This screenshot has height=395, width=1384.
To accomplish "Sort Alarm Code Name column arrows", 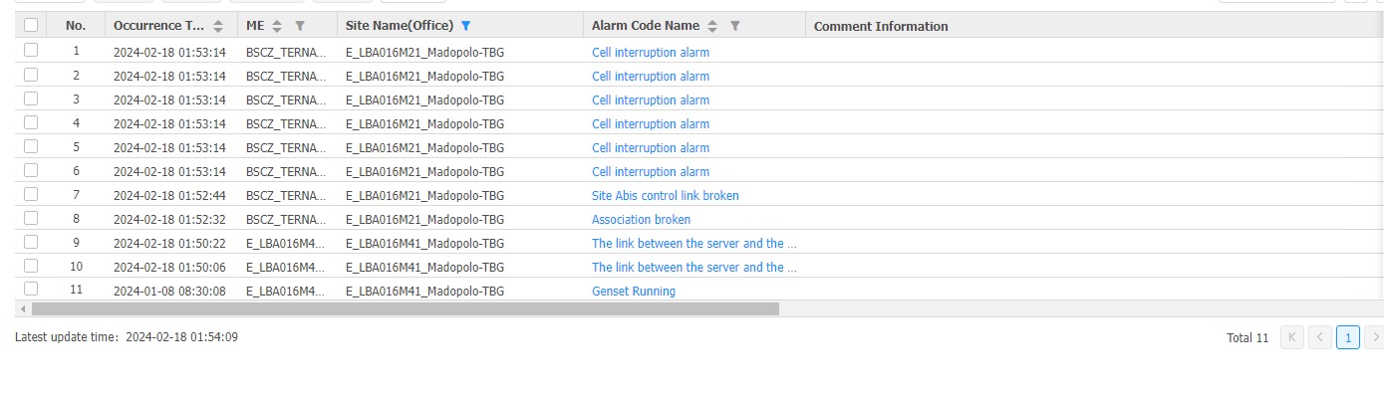I will tap(712, 26).
